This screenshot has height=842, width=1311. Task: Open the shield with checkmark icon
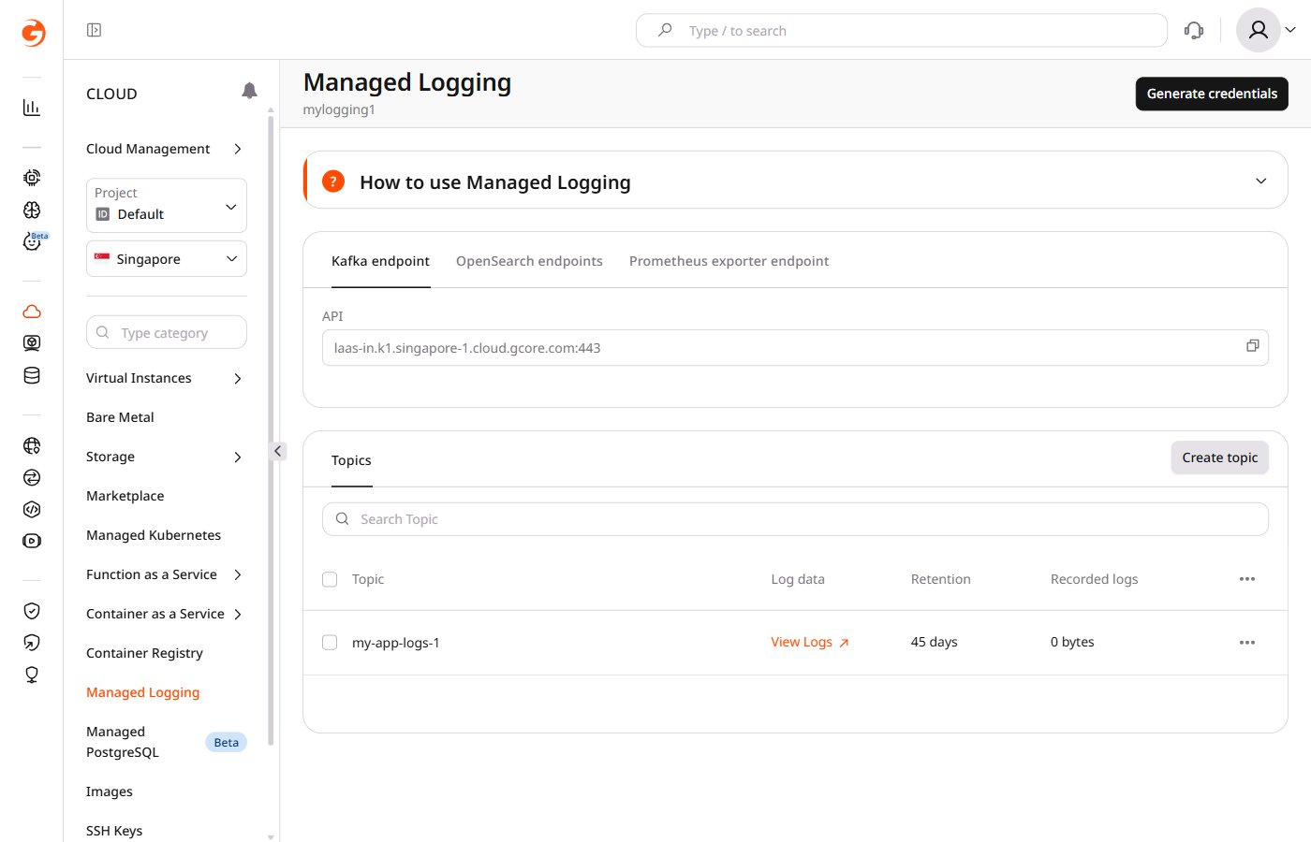tap(32, 611)
